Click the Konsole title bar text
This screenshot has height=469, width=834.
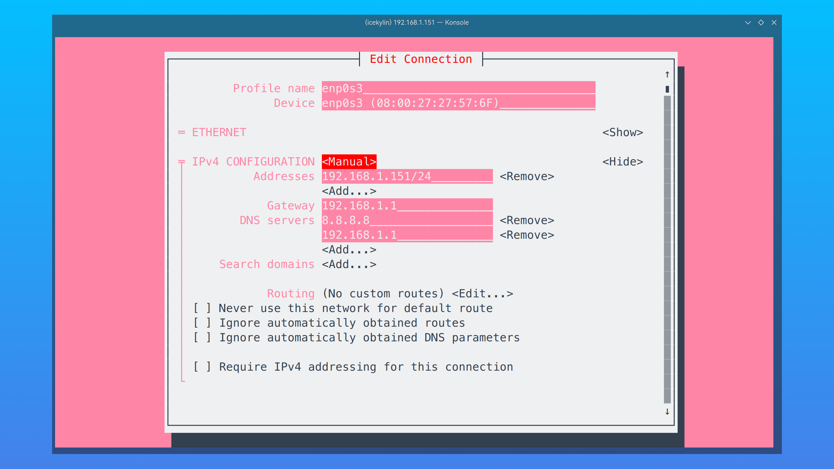tap(417, 22)
